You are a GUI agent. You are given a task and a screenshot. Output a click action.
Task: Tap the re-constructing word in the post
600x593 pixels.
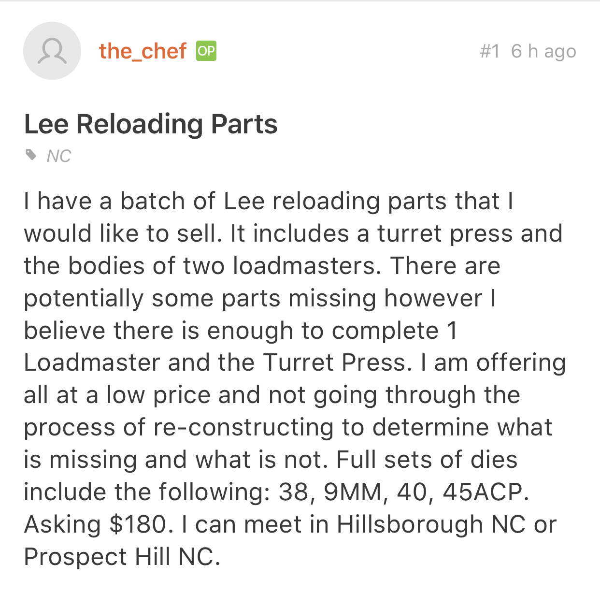coord(243,428)
